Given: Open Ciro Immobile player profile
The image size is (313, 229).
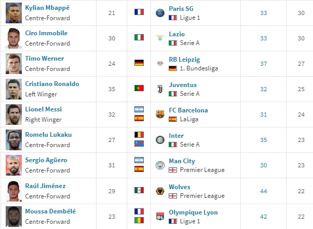Looking at the screenshot, I should coord(46,33).
